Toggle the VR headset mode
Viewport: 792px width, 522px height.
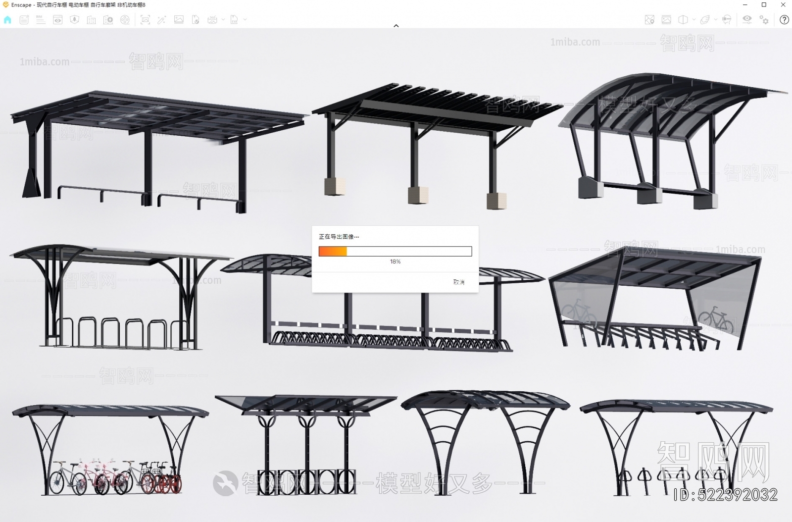pyautogui.click(x=727, y=20)
